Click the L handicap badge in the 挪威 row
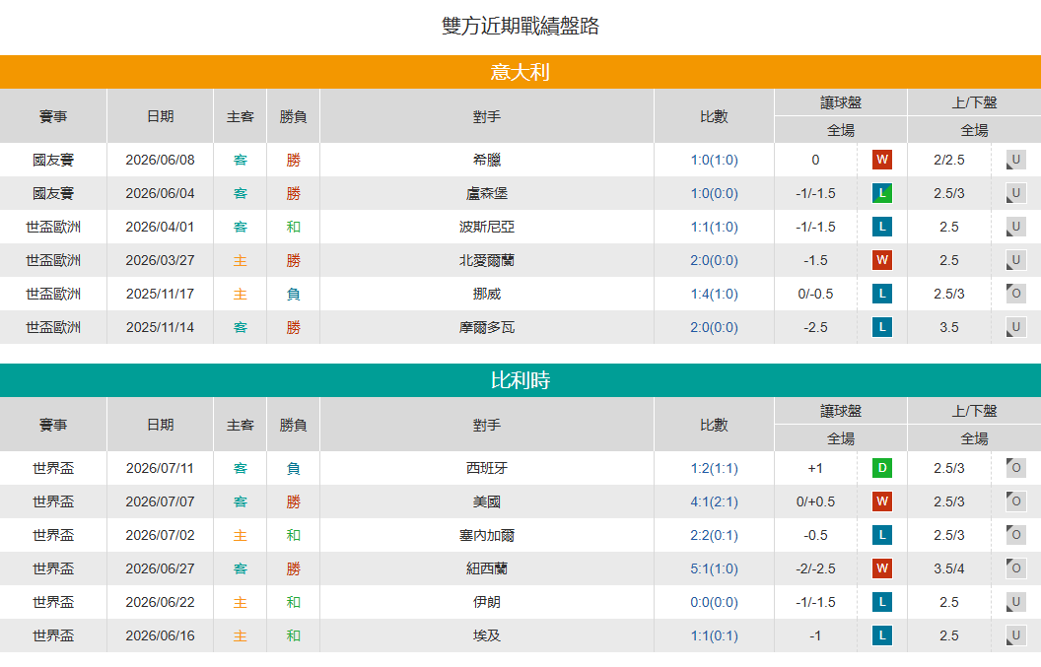Screen dimensions: 1041x667 point(881,294)
